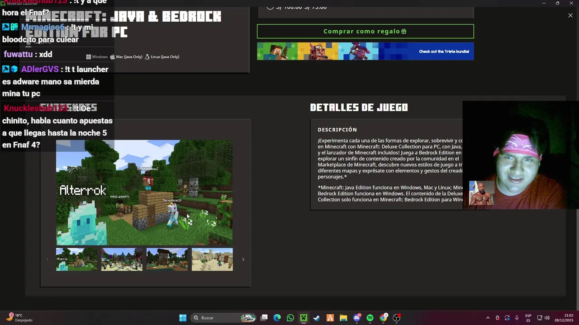
Task: Click the network tray icon
Action: click(540, 318)
